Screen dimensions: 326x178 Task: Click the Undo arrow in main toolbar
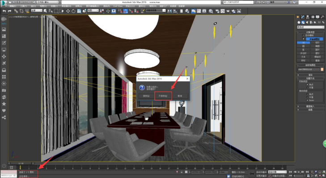(4, 11)
